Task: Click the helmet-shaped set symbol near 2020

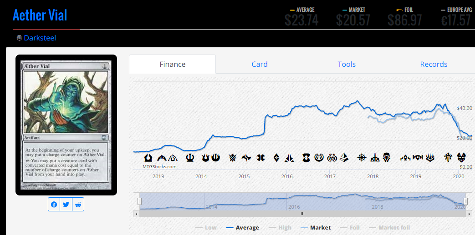Action: 461,158
